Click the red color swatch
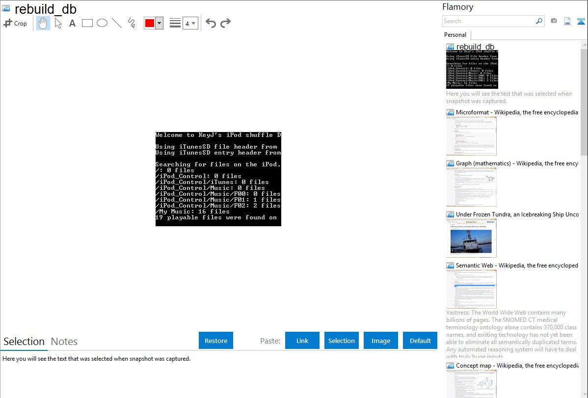588x398 pixels. coord(150,23)
